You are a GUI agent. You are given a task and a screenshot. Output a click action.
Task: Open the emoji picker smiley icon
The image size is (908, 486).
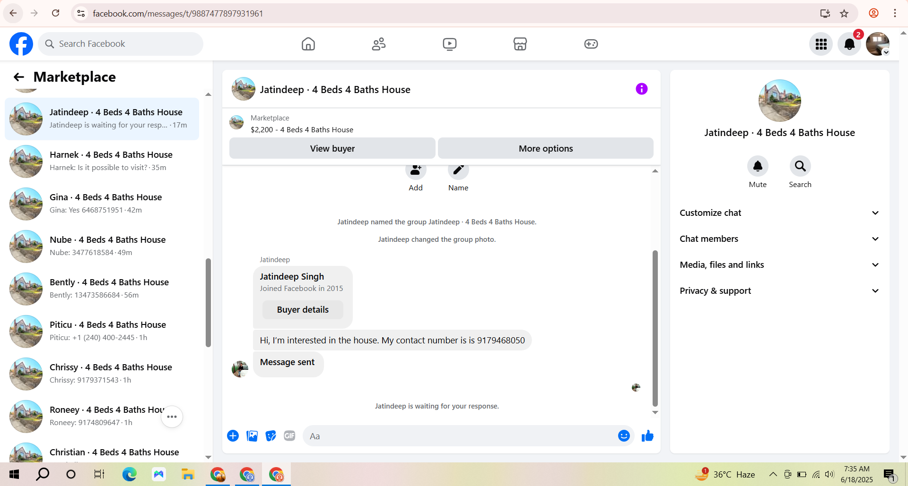click(624, 436)
